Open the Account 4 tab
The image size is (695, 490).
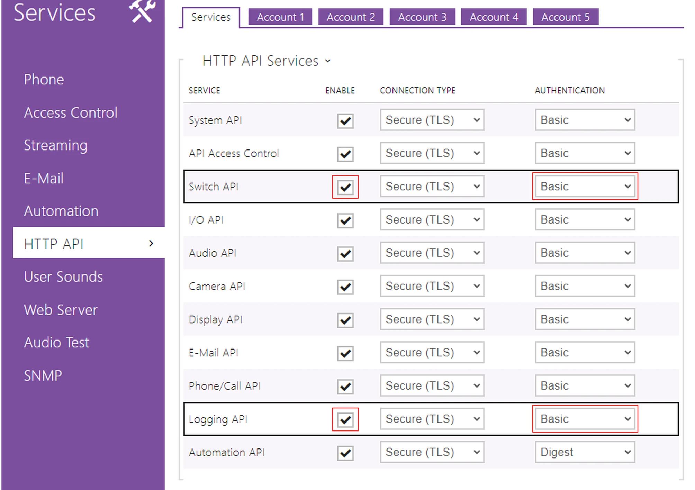494,17
